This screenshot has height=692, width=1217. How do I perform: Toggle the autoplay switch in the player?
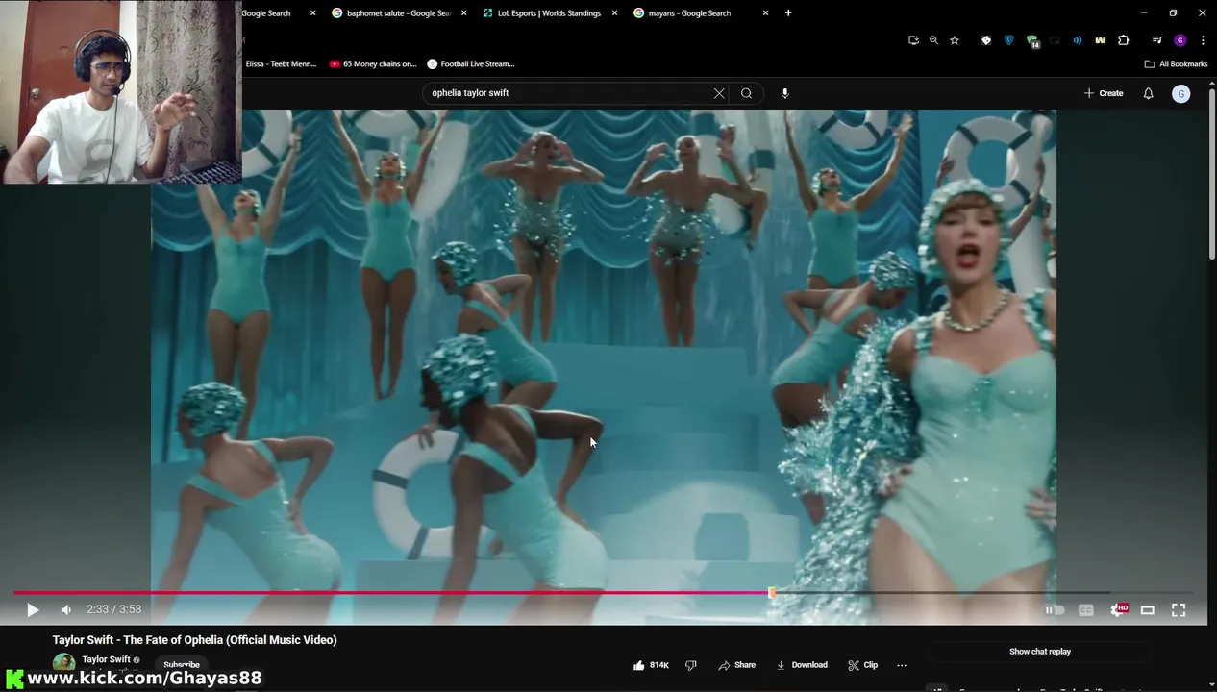(1055, 610)
